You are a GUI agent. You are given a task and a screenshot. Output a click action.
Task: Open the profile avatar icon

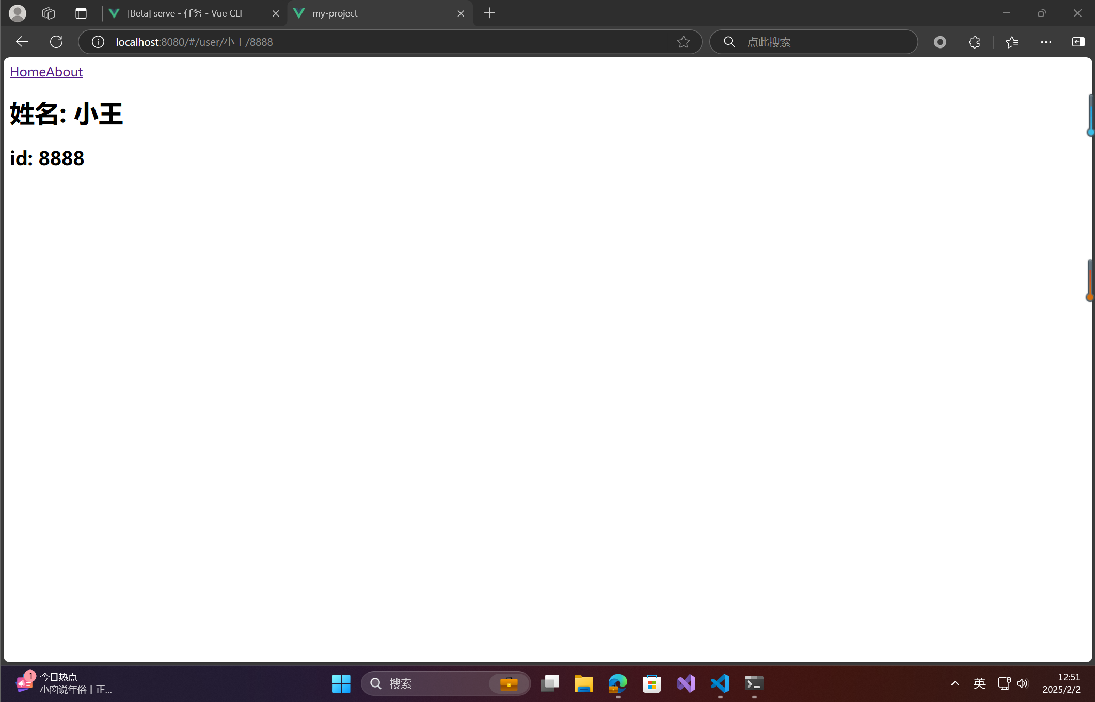coord(18,13)
